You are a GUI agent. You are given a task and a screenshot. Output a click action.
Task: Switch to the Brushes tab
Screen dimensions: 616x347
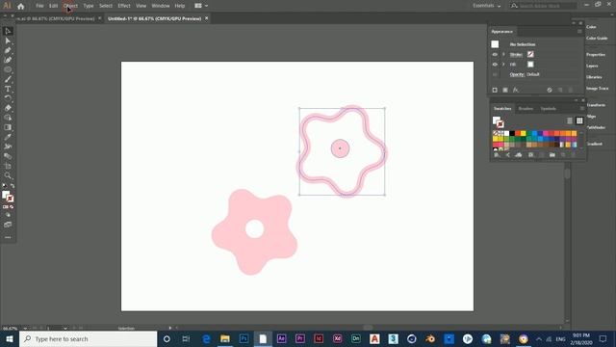(x=526, y=109)
